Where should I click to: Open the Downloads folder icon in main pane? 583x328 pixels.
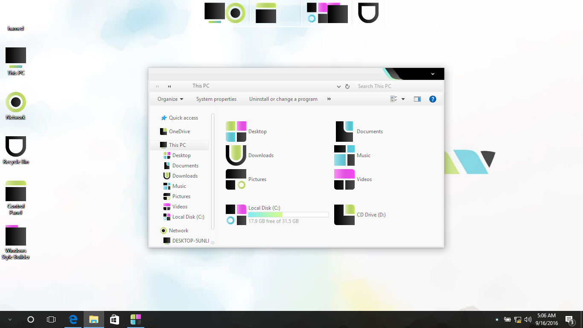coord(236,155)
